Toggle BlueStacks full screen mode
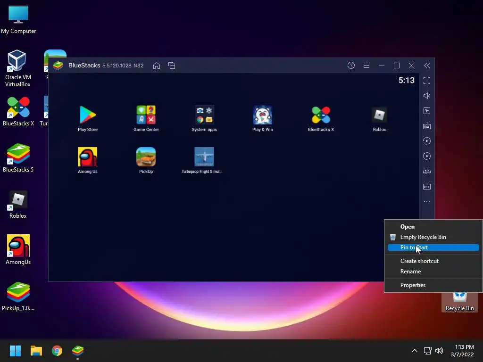The height and width of the screenshot is (362, 483). click(426, 81)
